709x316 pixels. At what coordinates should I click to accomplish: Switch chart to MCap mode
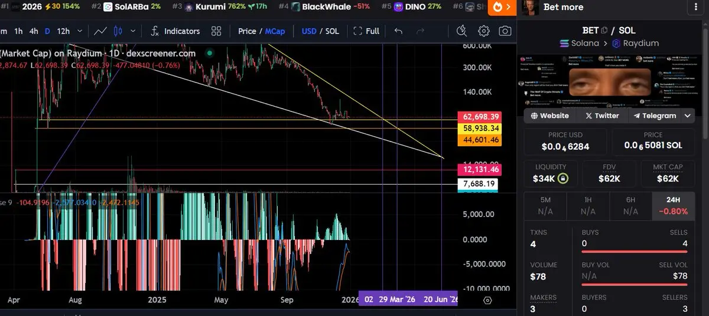coord(275,31)
